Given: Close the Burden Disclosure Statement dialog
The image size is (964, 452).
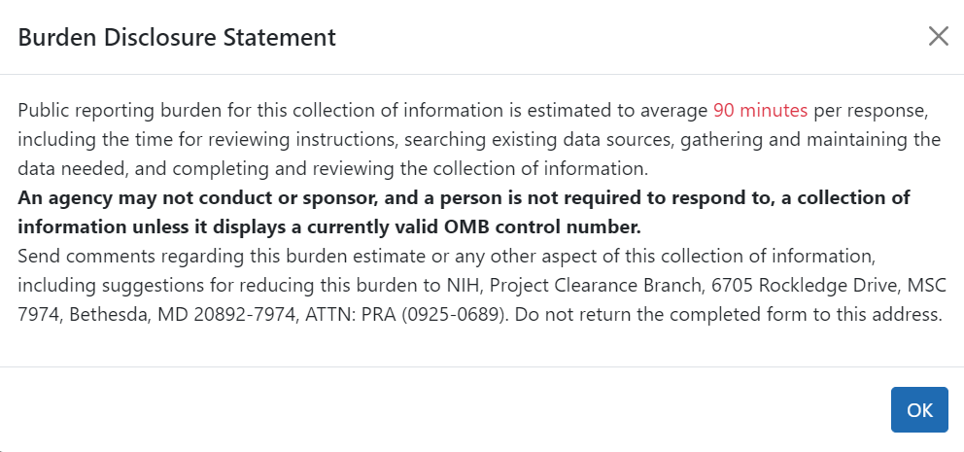Looking at the screenshot, I should click(938, 37).
